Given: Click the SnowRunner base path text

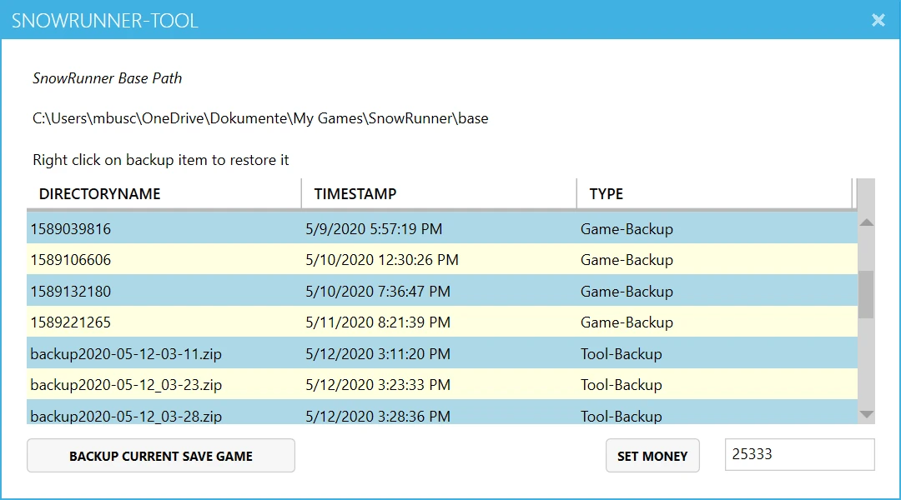Looking at the screenshot, I should click(x=259, y=118).
